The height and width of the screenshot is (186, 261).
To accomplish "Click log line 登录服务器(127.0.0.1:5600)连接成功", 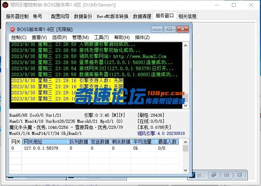I will coord(92,63).
